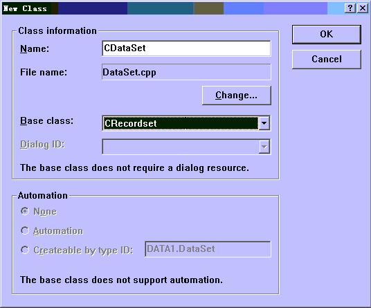This screenshot has width=371, height=308.
Task: Click the Cancel button
Action: (327, 59)
